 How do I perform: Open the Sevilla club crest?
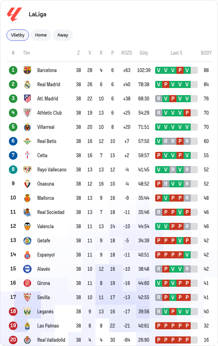(x=27, y=297)
